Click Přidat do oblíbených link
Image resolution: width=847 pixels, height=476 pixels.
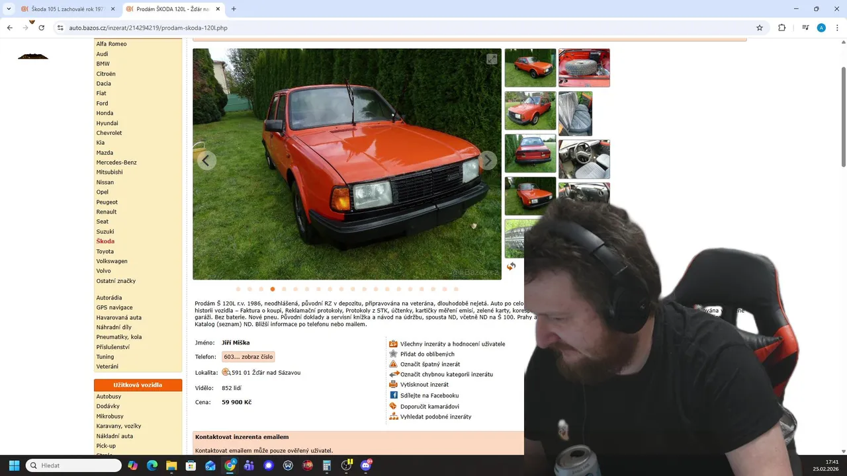point(427,354)
